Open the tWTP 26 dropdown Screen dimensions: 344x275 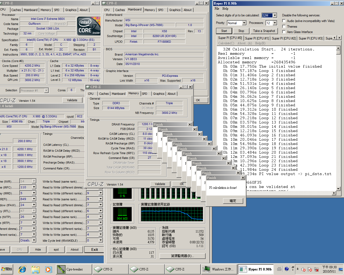(34, 217)
